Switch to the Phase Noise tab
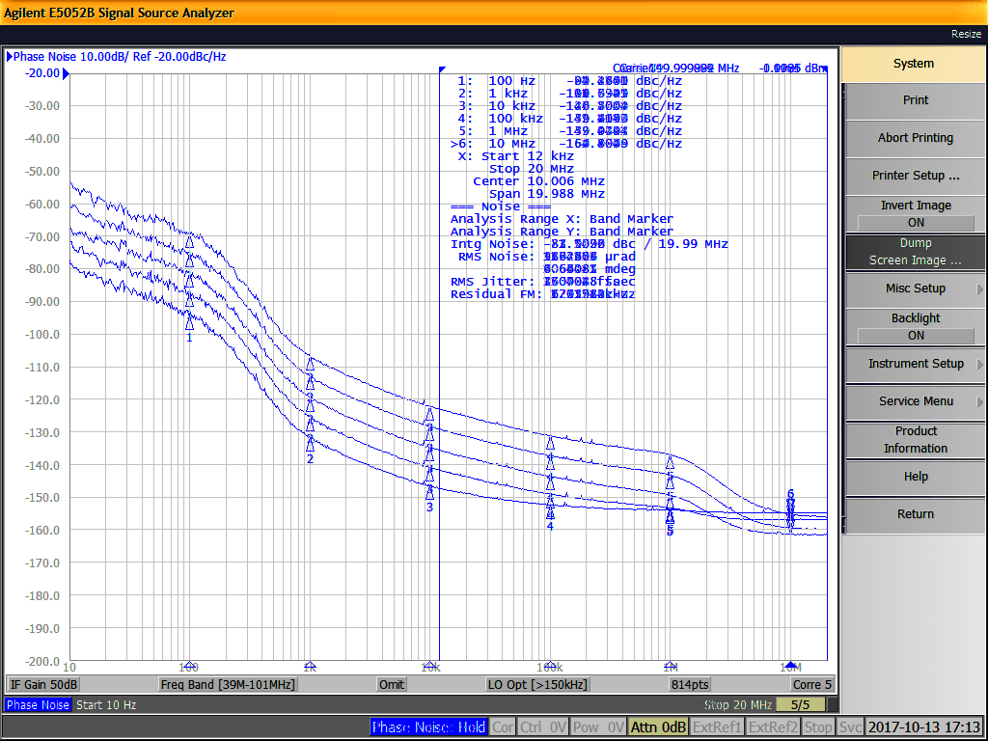The width and height of the screenshot is (988, 741). 37,704
